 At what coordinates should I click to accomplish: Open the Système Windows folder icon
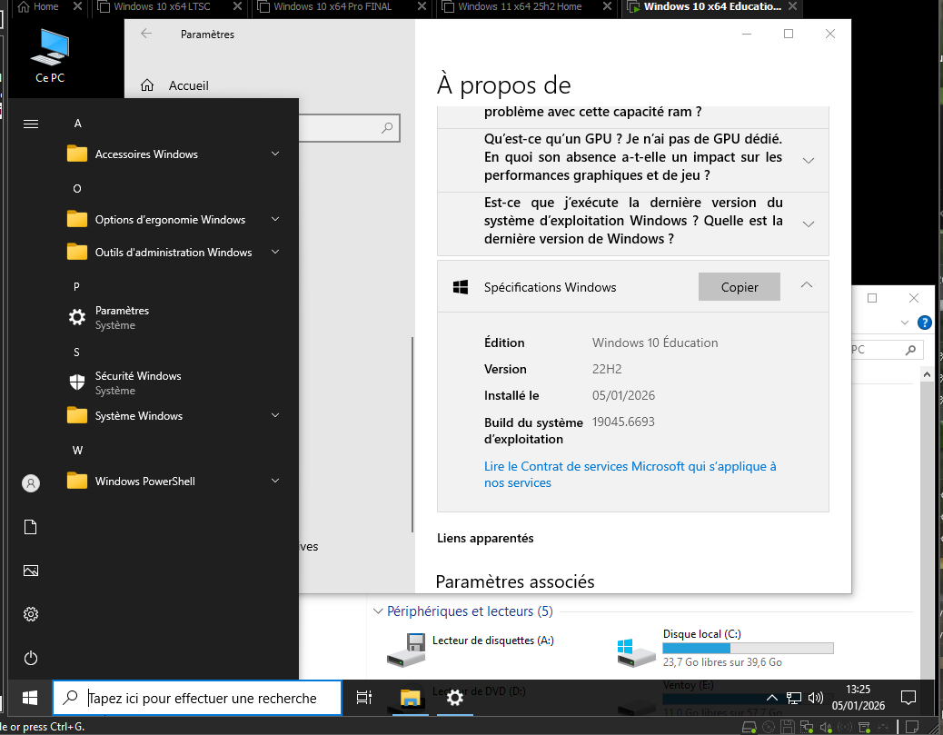77,415
